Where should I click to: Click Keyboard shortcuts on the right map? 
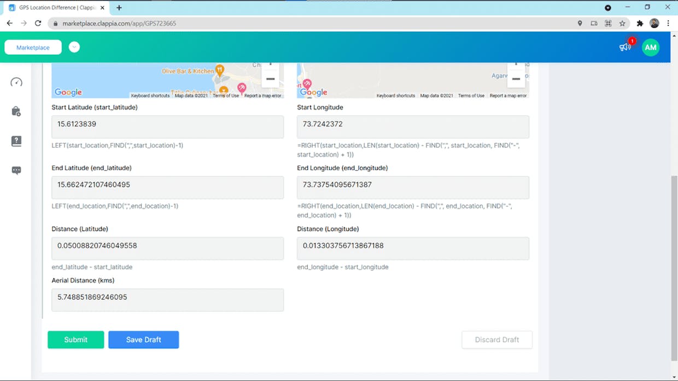pos(396,96)
